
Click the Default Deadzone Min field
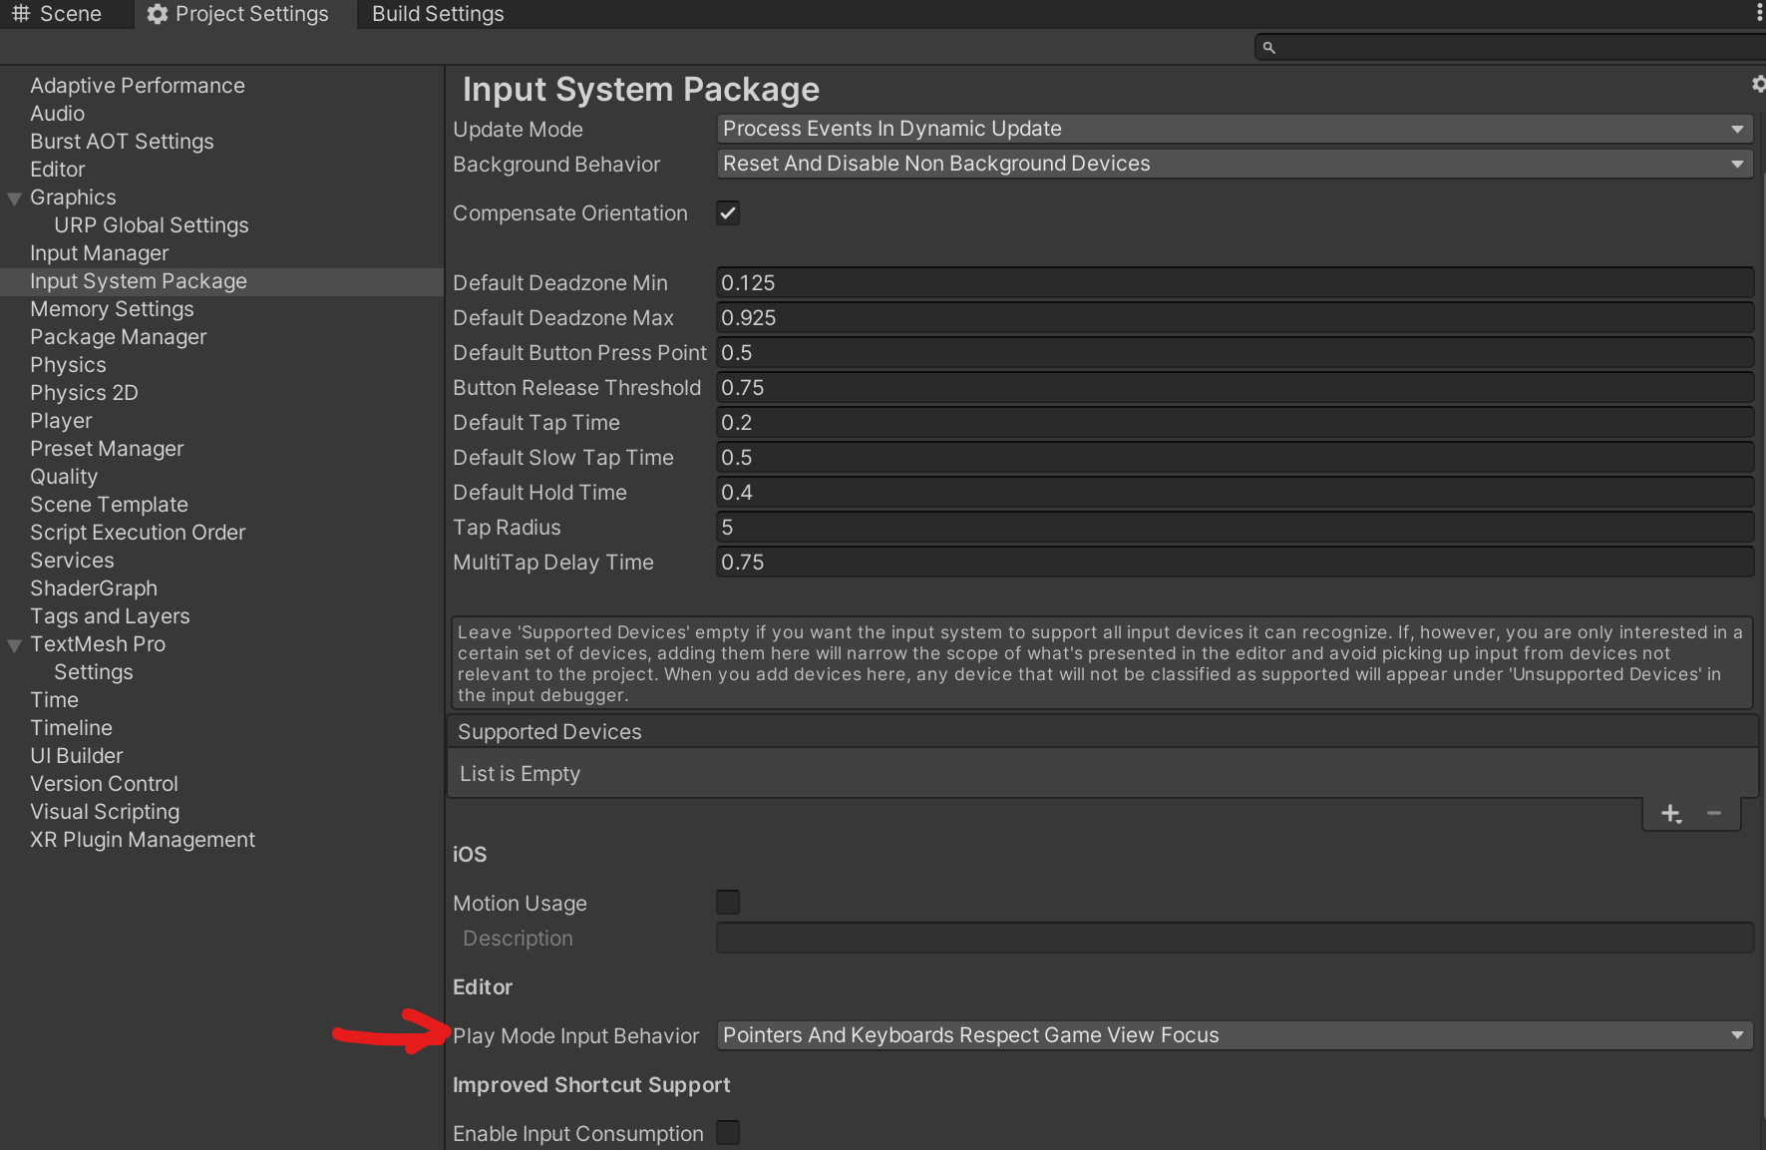coord(1235,283)
